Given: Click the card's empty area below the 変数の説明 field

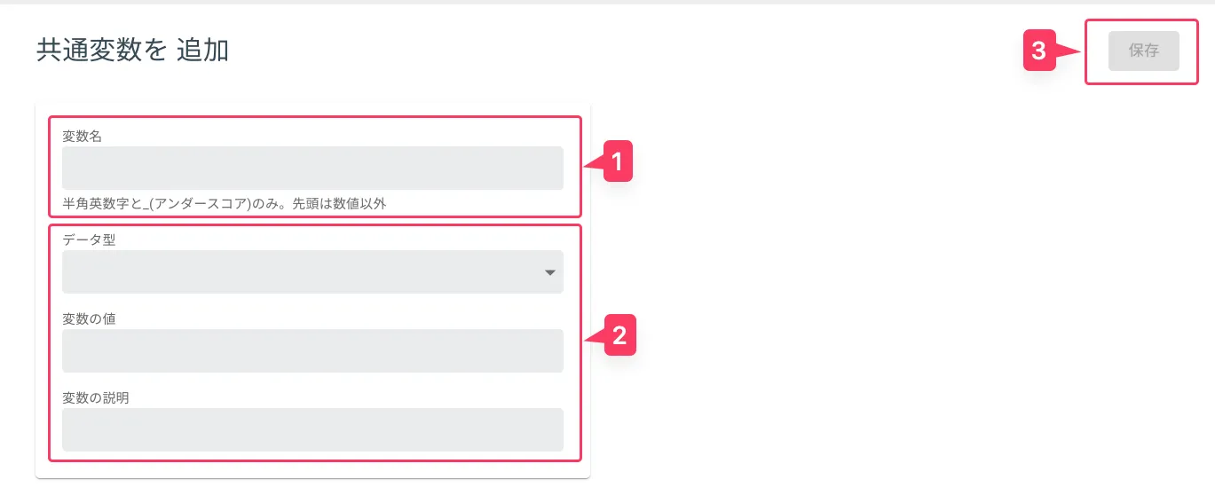Looking at the screenshot, I should coord(312,469).
